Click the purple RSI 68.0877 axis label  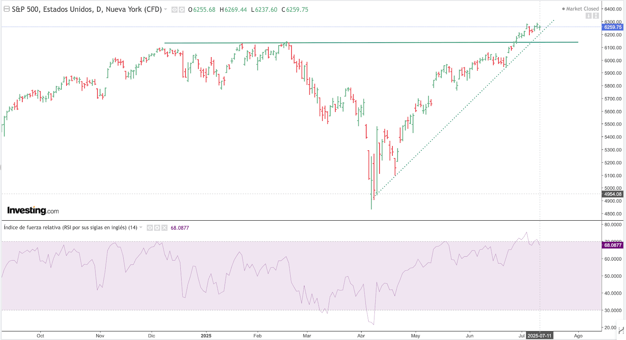(x=613, y=245)
